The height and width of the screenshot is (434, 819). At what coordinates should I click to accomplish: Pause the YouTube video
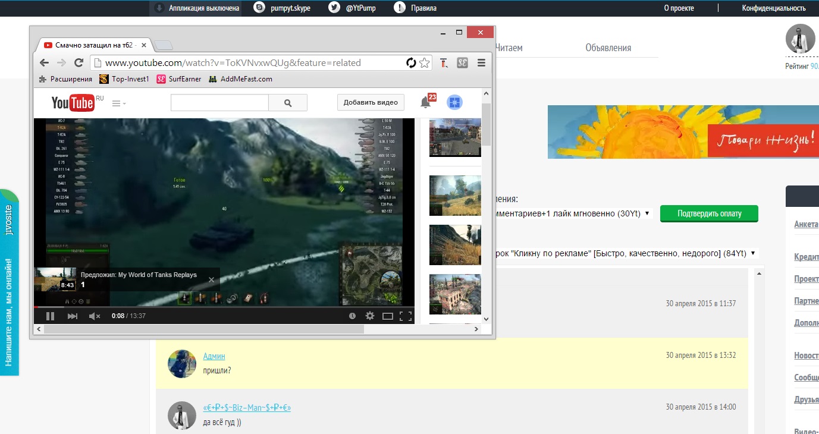[x=51, y=316]
